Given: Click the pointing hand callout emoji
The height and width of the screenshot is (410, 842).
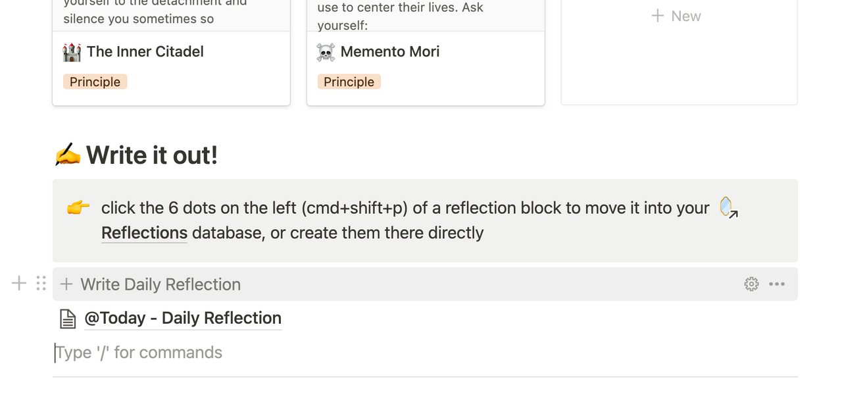Looking at the screenshot, I should 78,208.
